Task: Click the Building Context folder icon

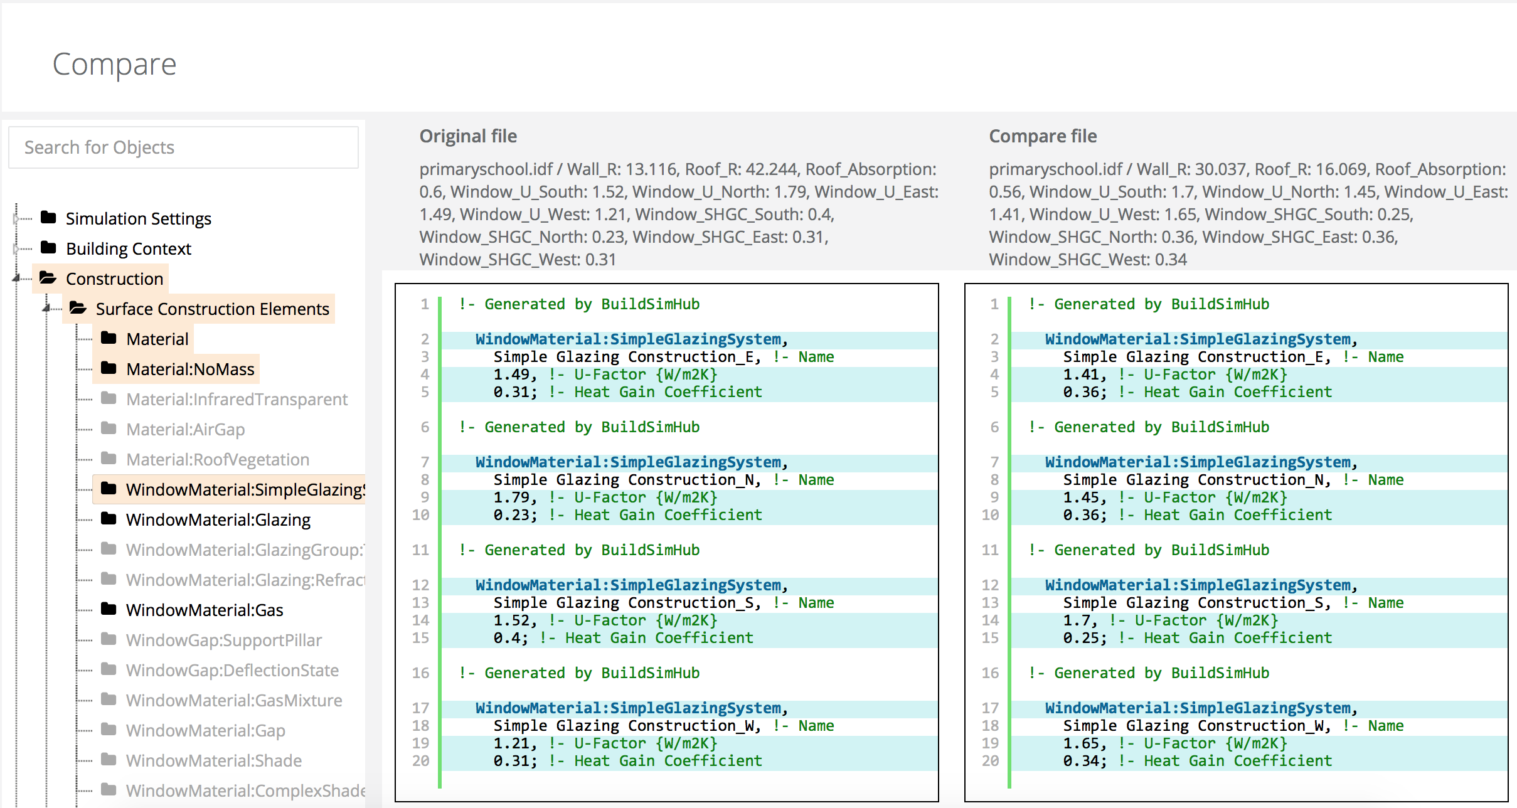Action: (48, 248)
